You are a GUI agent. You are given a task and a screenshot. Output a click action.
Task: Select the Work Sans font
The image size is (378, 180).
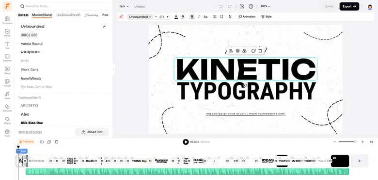pos(30,69)
